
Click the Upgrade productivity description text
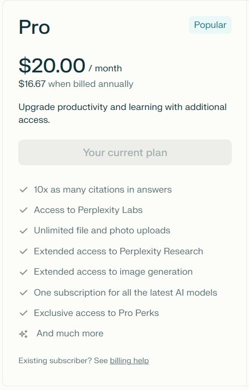(x=123, y=113)
